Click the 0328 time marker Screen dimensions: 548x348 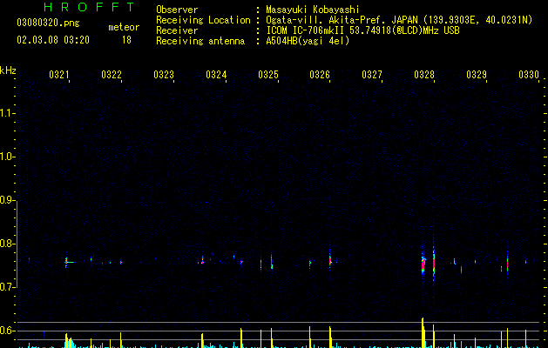click(424, 75)
